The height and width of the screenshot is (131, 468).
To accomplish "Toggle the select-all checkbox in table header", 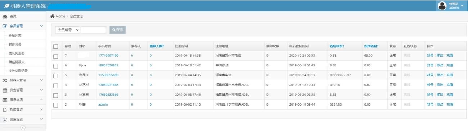I will coord(55,46).
